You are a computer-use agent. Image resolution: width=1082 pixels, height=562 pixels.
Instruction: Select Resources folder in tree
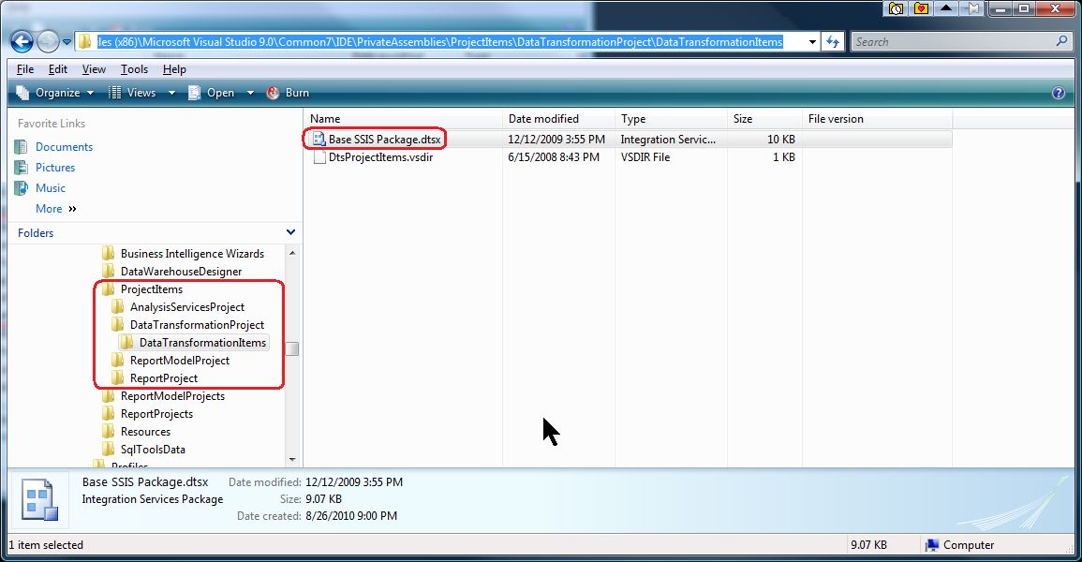[x=145, y=433]
